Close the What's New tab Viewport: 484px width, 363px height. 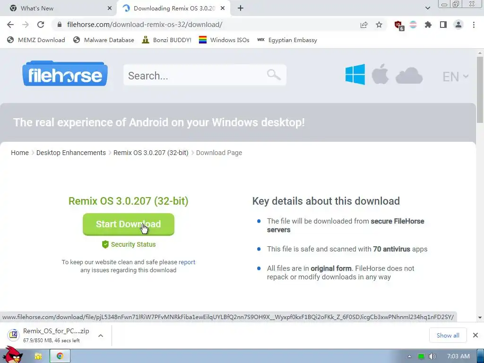[109, 9]
